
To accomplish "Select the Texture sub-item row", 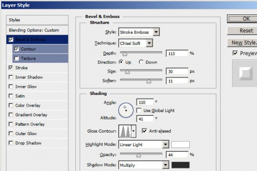I will (x=40, y=58).
